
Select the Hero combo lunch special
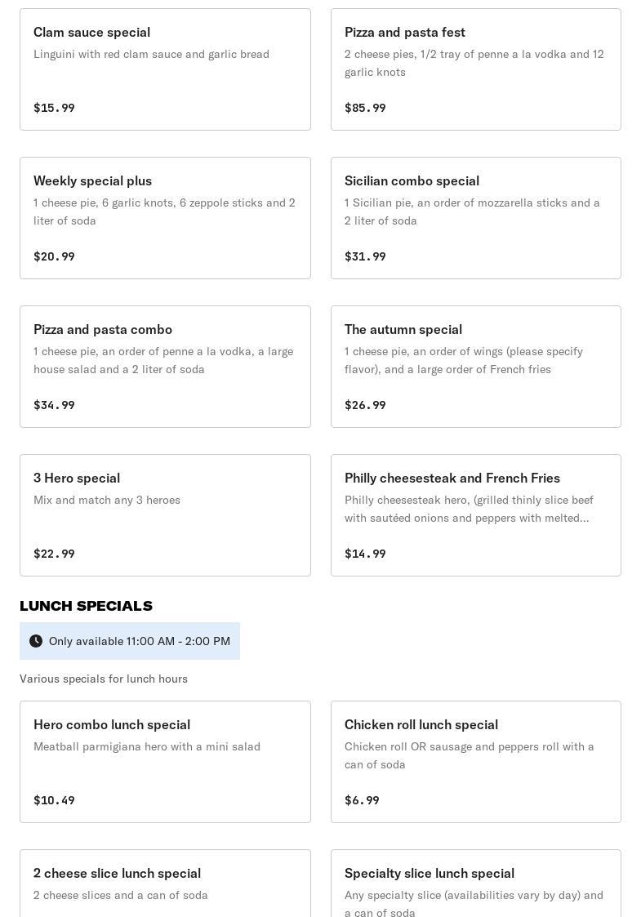[165, 762]
